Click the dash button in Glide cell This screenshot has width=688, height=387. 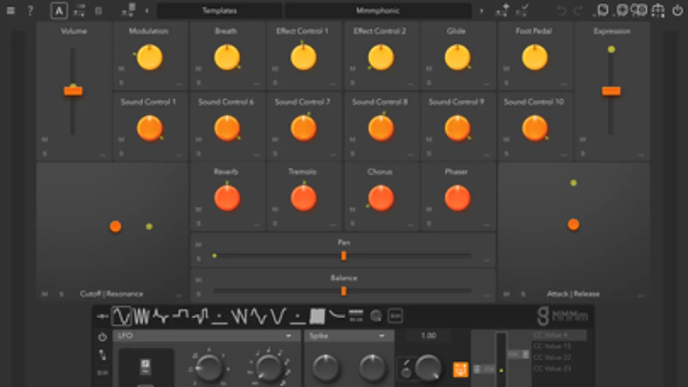pyautogui.click(x=487, y=84)
